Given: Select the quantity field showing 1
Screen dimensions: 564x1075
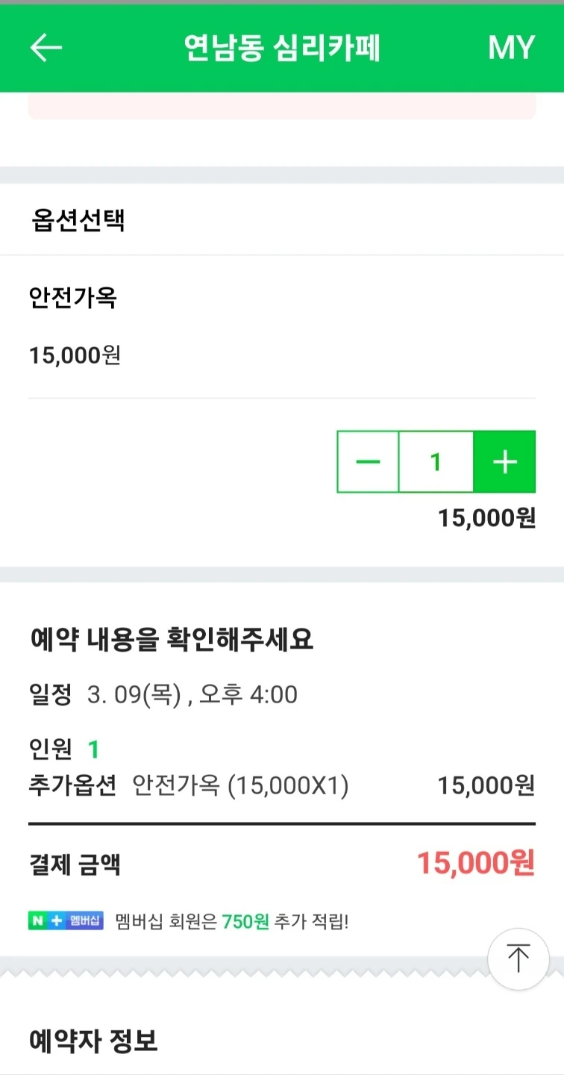Looking at the screenshot, I should (436, 461).
